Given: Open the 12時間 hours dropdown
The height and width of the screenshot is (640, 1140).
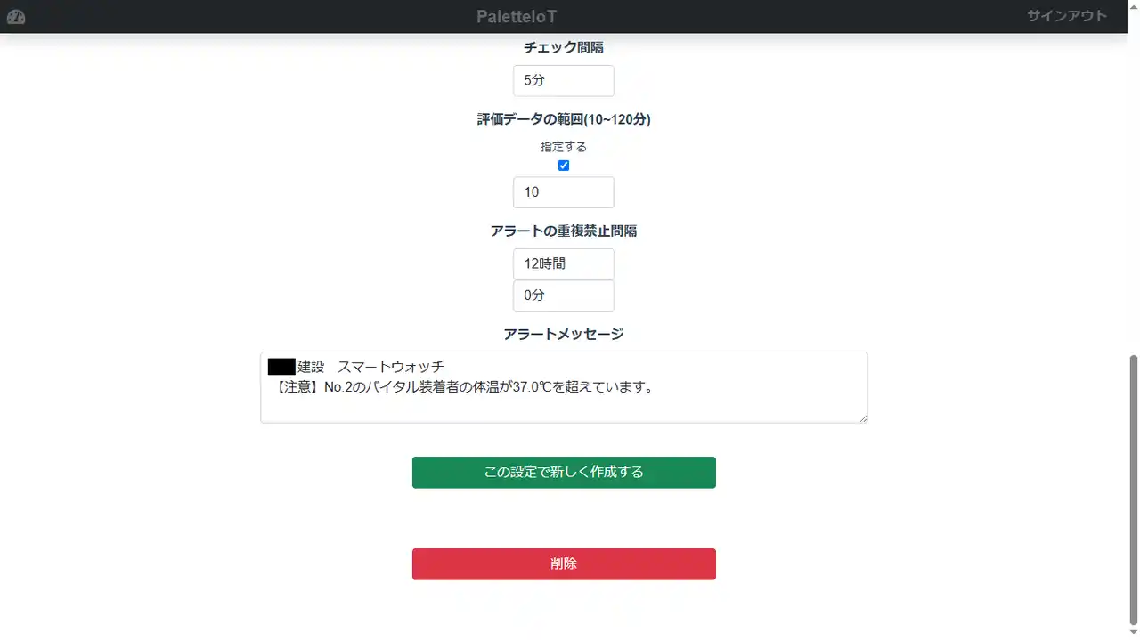Looking at the screenshot, I should [x=564, y=263].
